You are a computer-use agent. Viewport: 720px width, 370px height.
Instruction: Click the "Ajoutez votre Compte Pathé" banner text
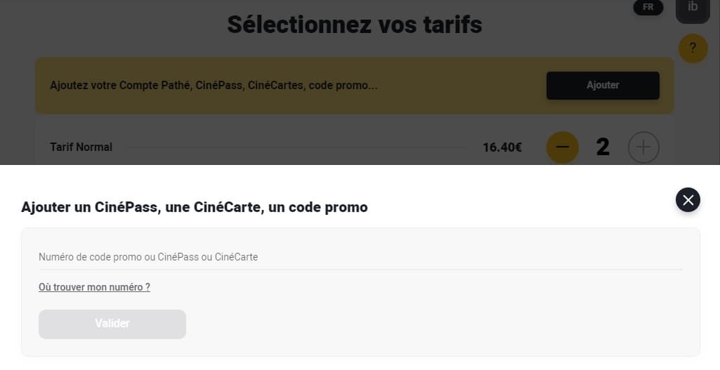pyautogui.click(x=214, y=86)
